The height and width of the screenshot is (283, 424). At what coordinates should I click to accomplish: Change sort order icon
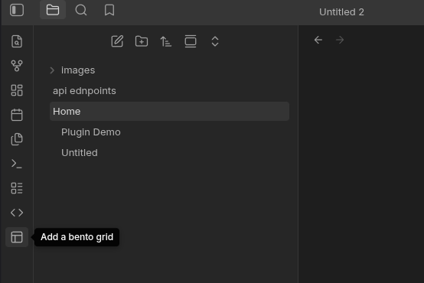[x=166, y=41]
